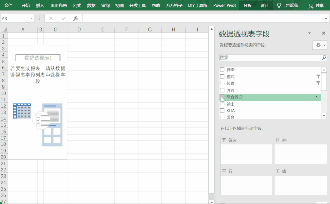Viewport: 330px width, 204px height.
Task: Open the 审阅 ribbon tab
Action: tap(106, 5)
